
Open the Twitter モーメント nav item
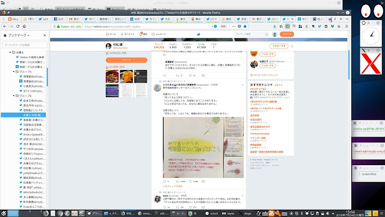pyautogui.click(x=128, y=34)
